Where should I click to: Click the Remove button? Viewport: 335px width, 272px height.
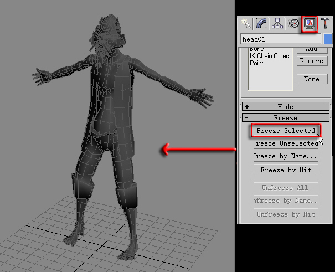coord(311,61)
